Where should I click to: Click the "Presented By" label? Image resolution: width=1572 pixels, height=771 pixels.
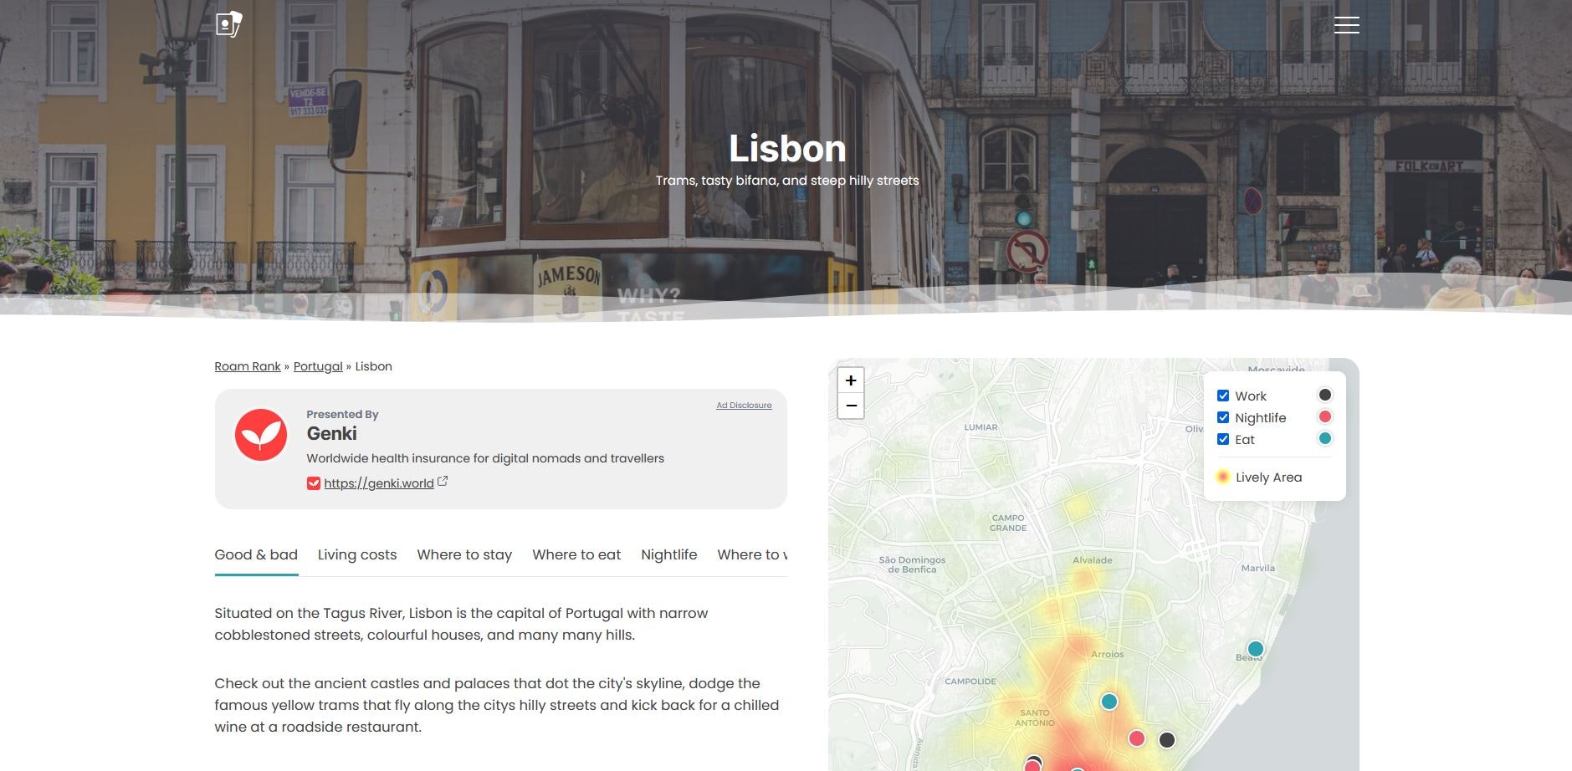(342, 414)
